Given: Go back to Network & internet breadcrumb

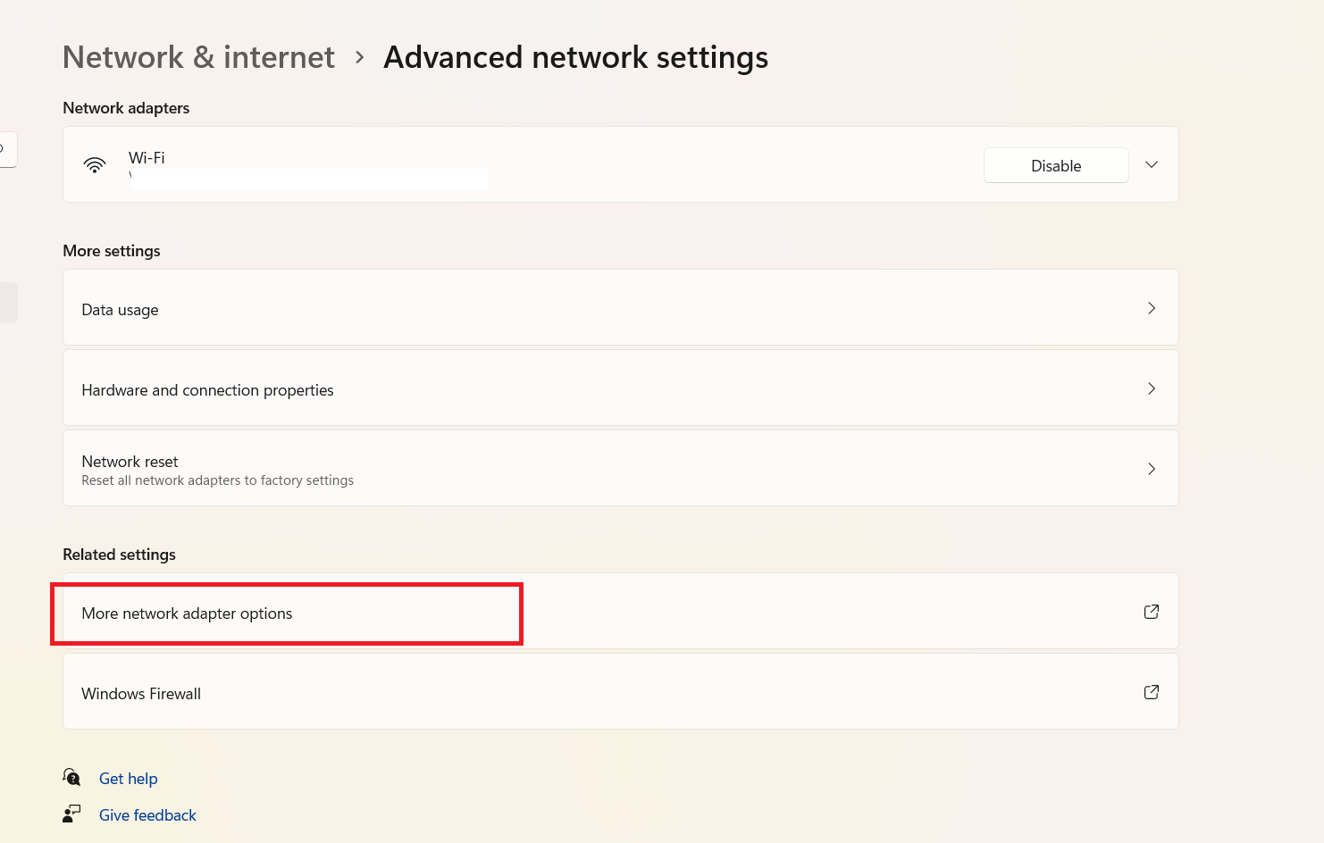Looking at the screenshot, I should pos(198,57).
